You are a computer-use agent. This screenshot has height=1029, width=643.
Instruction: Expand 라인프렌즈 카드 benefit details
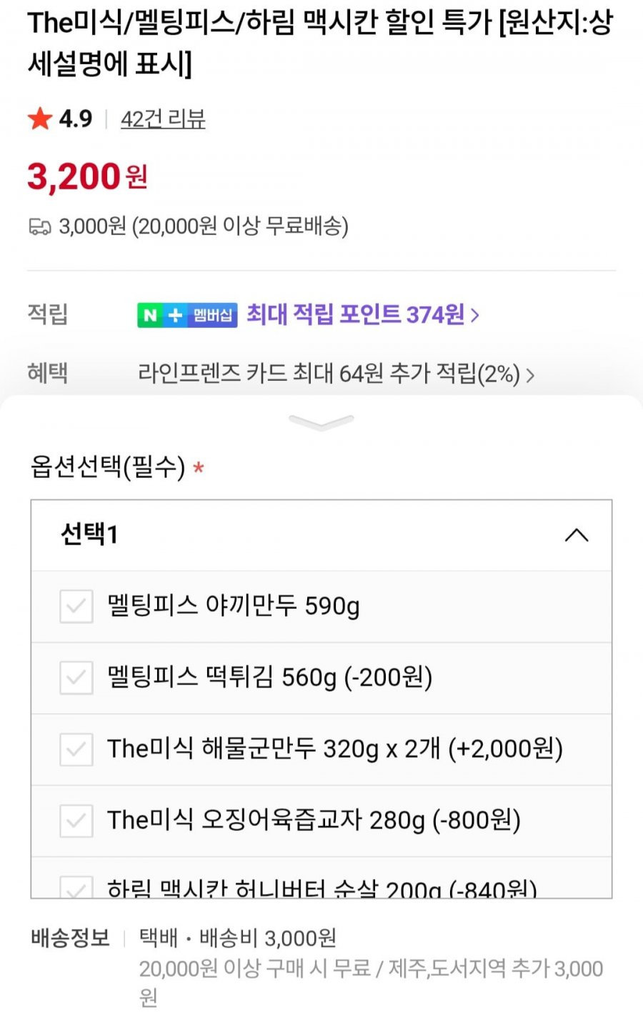click(336, 374)
